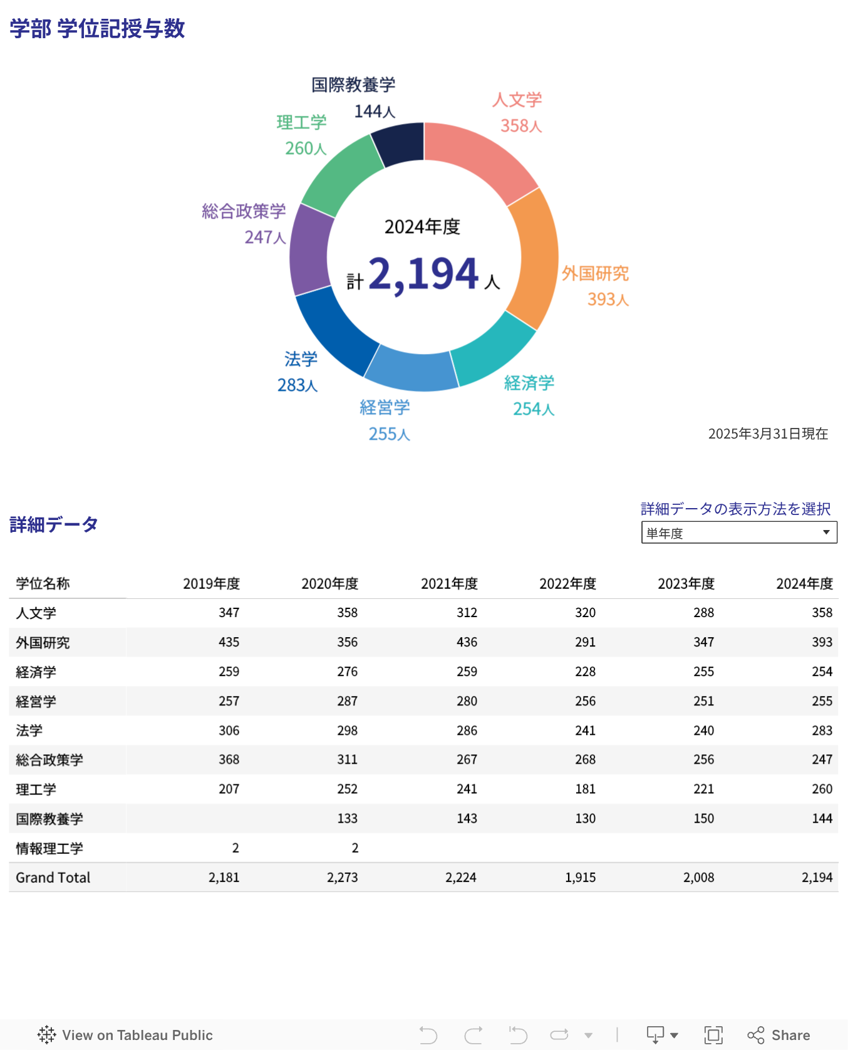The width and height of the screenshot is (848, 1050).
Task: Select the 外国研究 row label in the table
Action: 43,643
